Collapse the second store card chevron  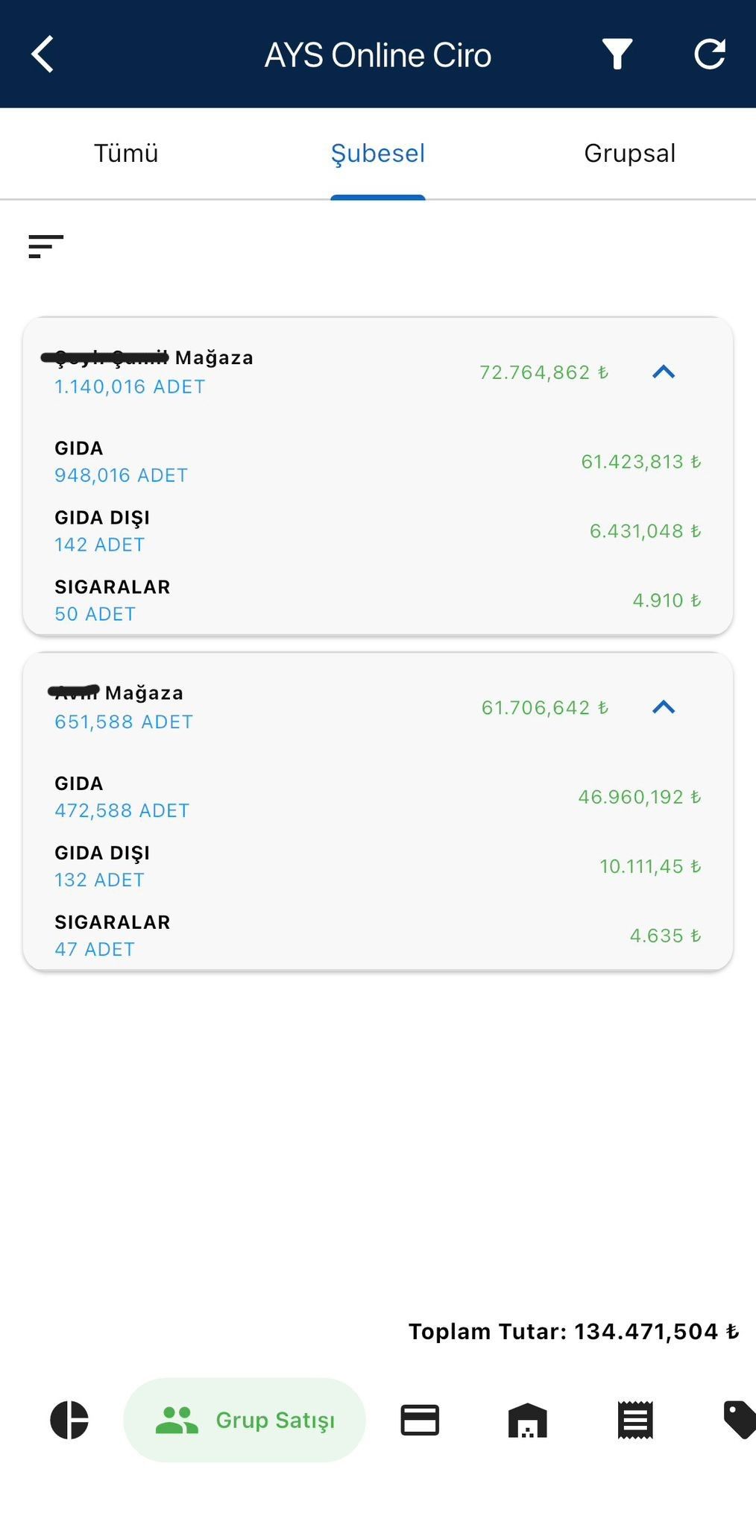click(664, 707)
